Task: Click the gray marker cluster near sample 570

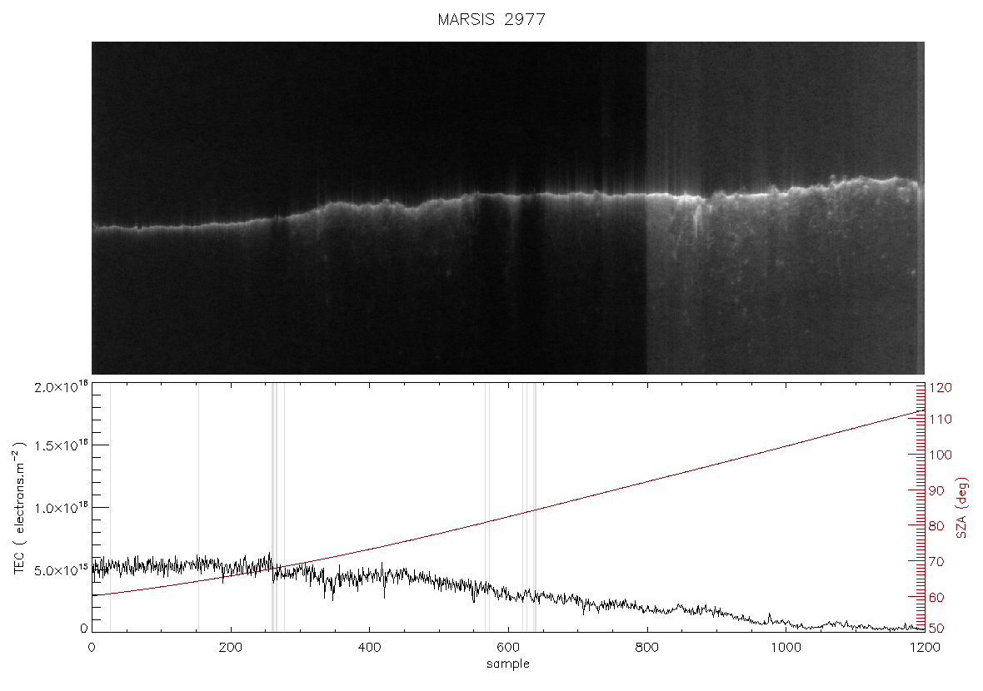Action: click(x=487, y=506)
